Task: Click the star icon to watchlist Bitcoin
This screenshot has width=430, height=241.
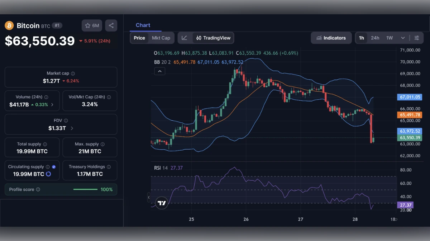Action: click(x=87, y=25)
